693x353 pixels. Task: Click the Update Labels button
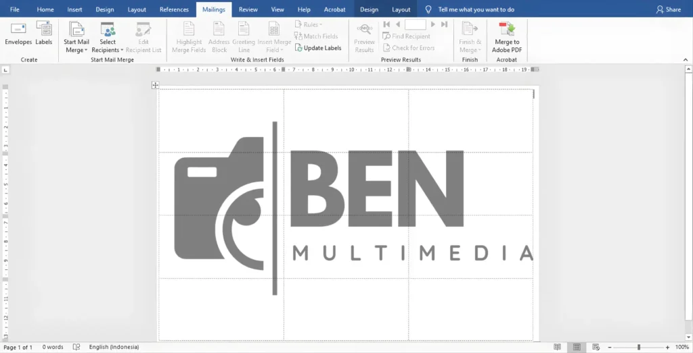point(318,48)
